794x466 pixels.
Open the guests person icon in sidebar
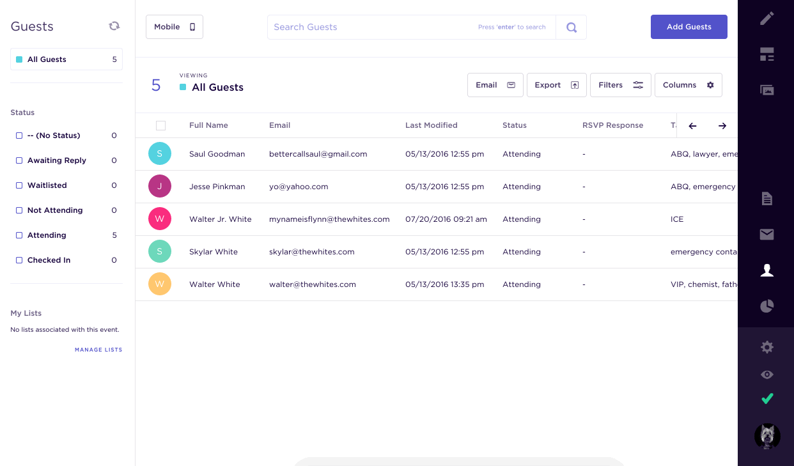(x=767, y=270)
